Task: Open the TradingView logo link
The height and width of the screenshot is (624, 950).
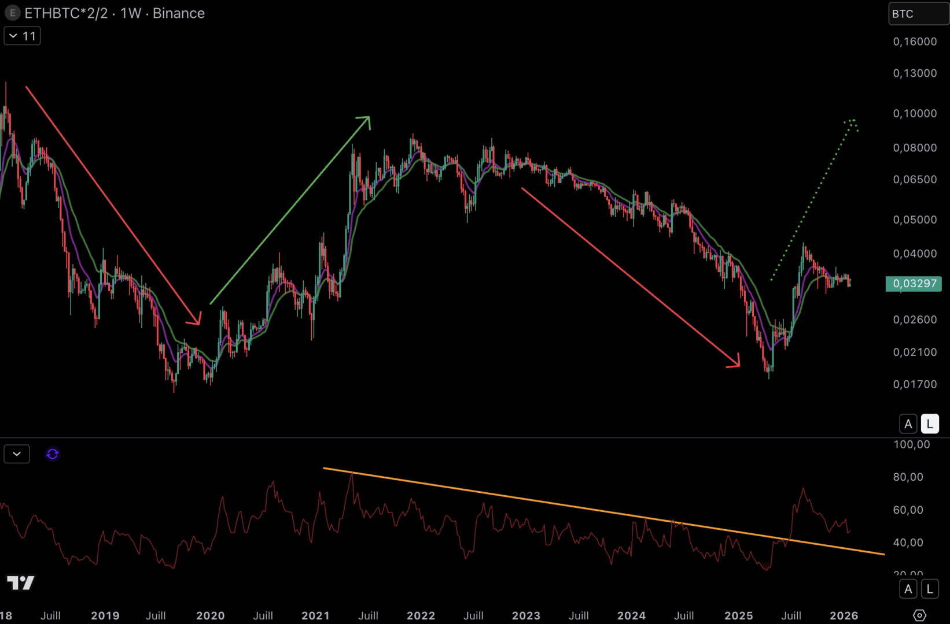Action: tap(21, 582)
